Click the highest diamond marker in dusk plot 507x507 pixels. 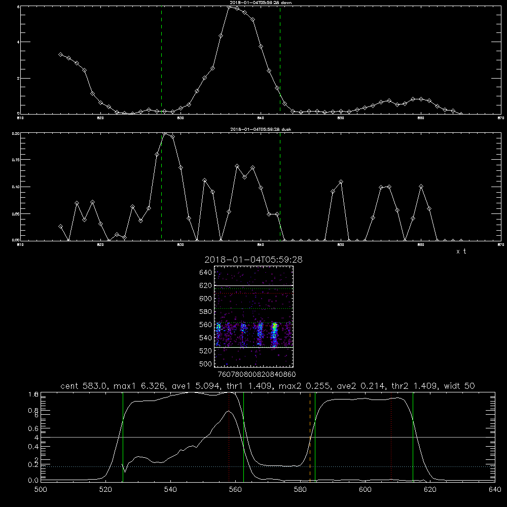point(165,133)
